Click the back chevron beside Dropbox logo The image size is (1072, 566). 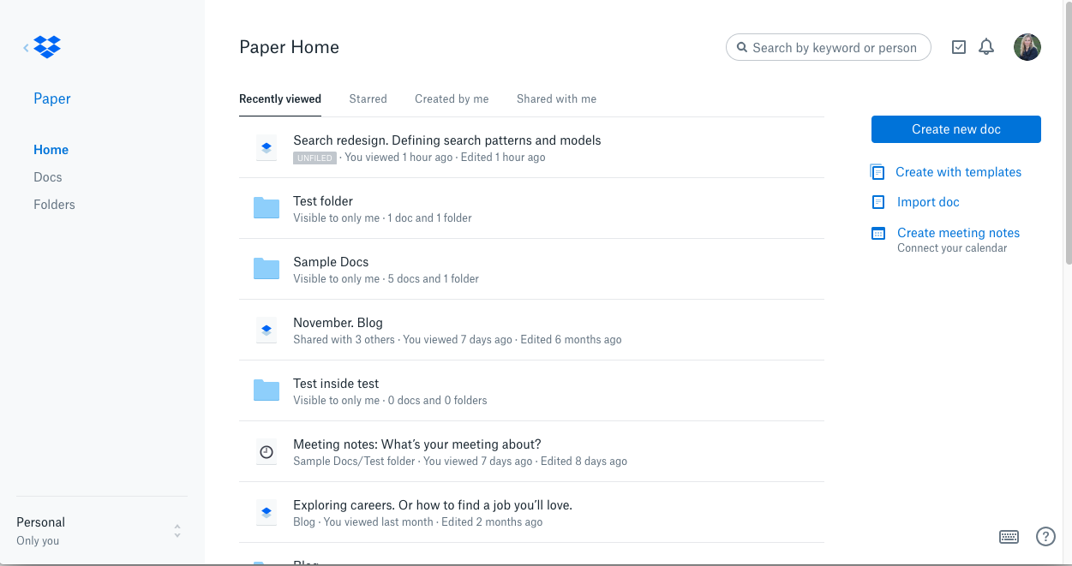coord(26,48)
